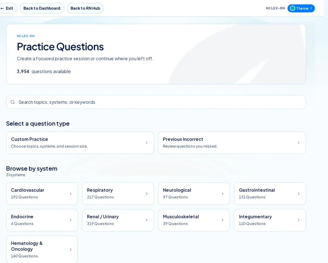The width and height of the screenshot is (328, 263).
Task: Click '217 Questions' text
Action: click(100, 197)
